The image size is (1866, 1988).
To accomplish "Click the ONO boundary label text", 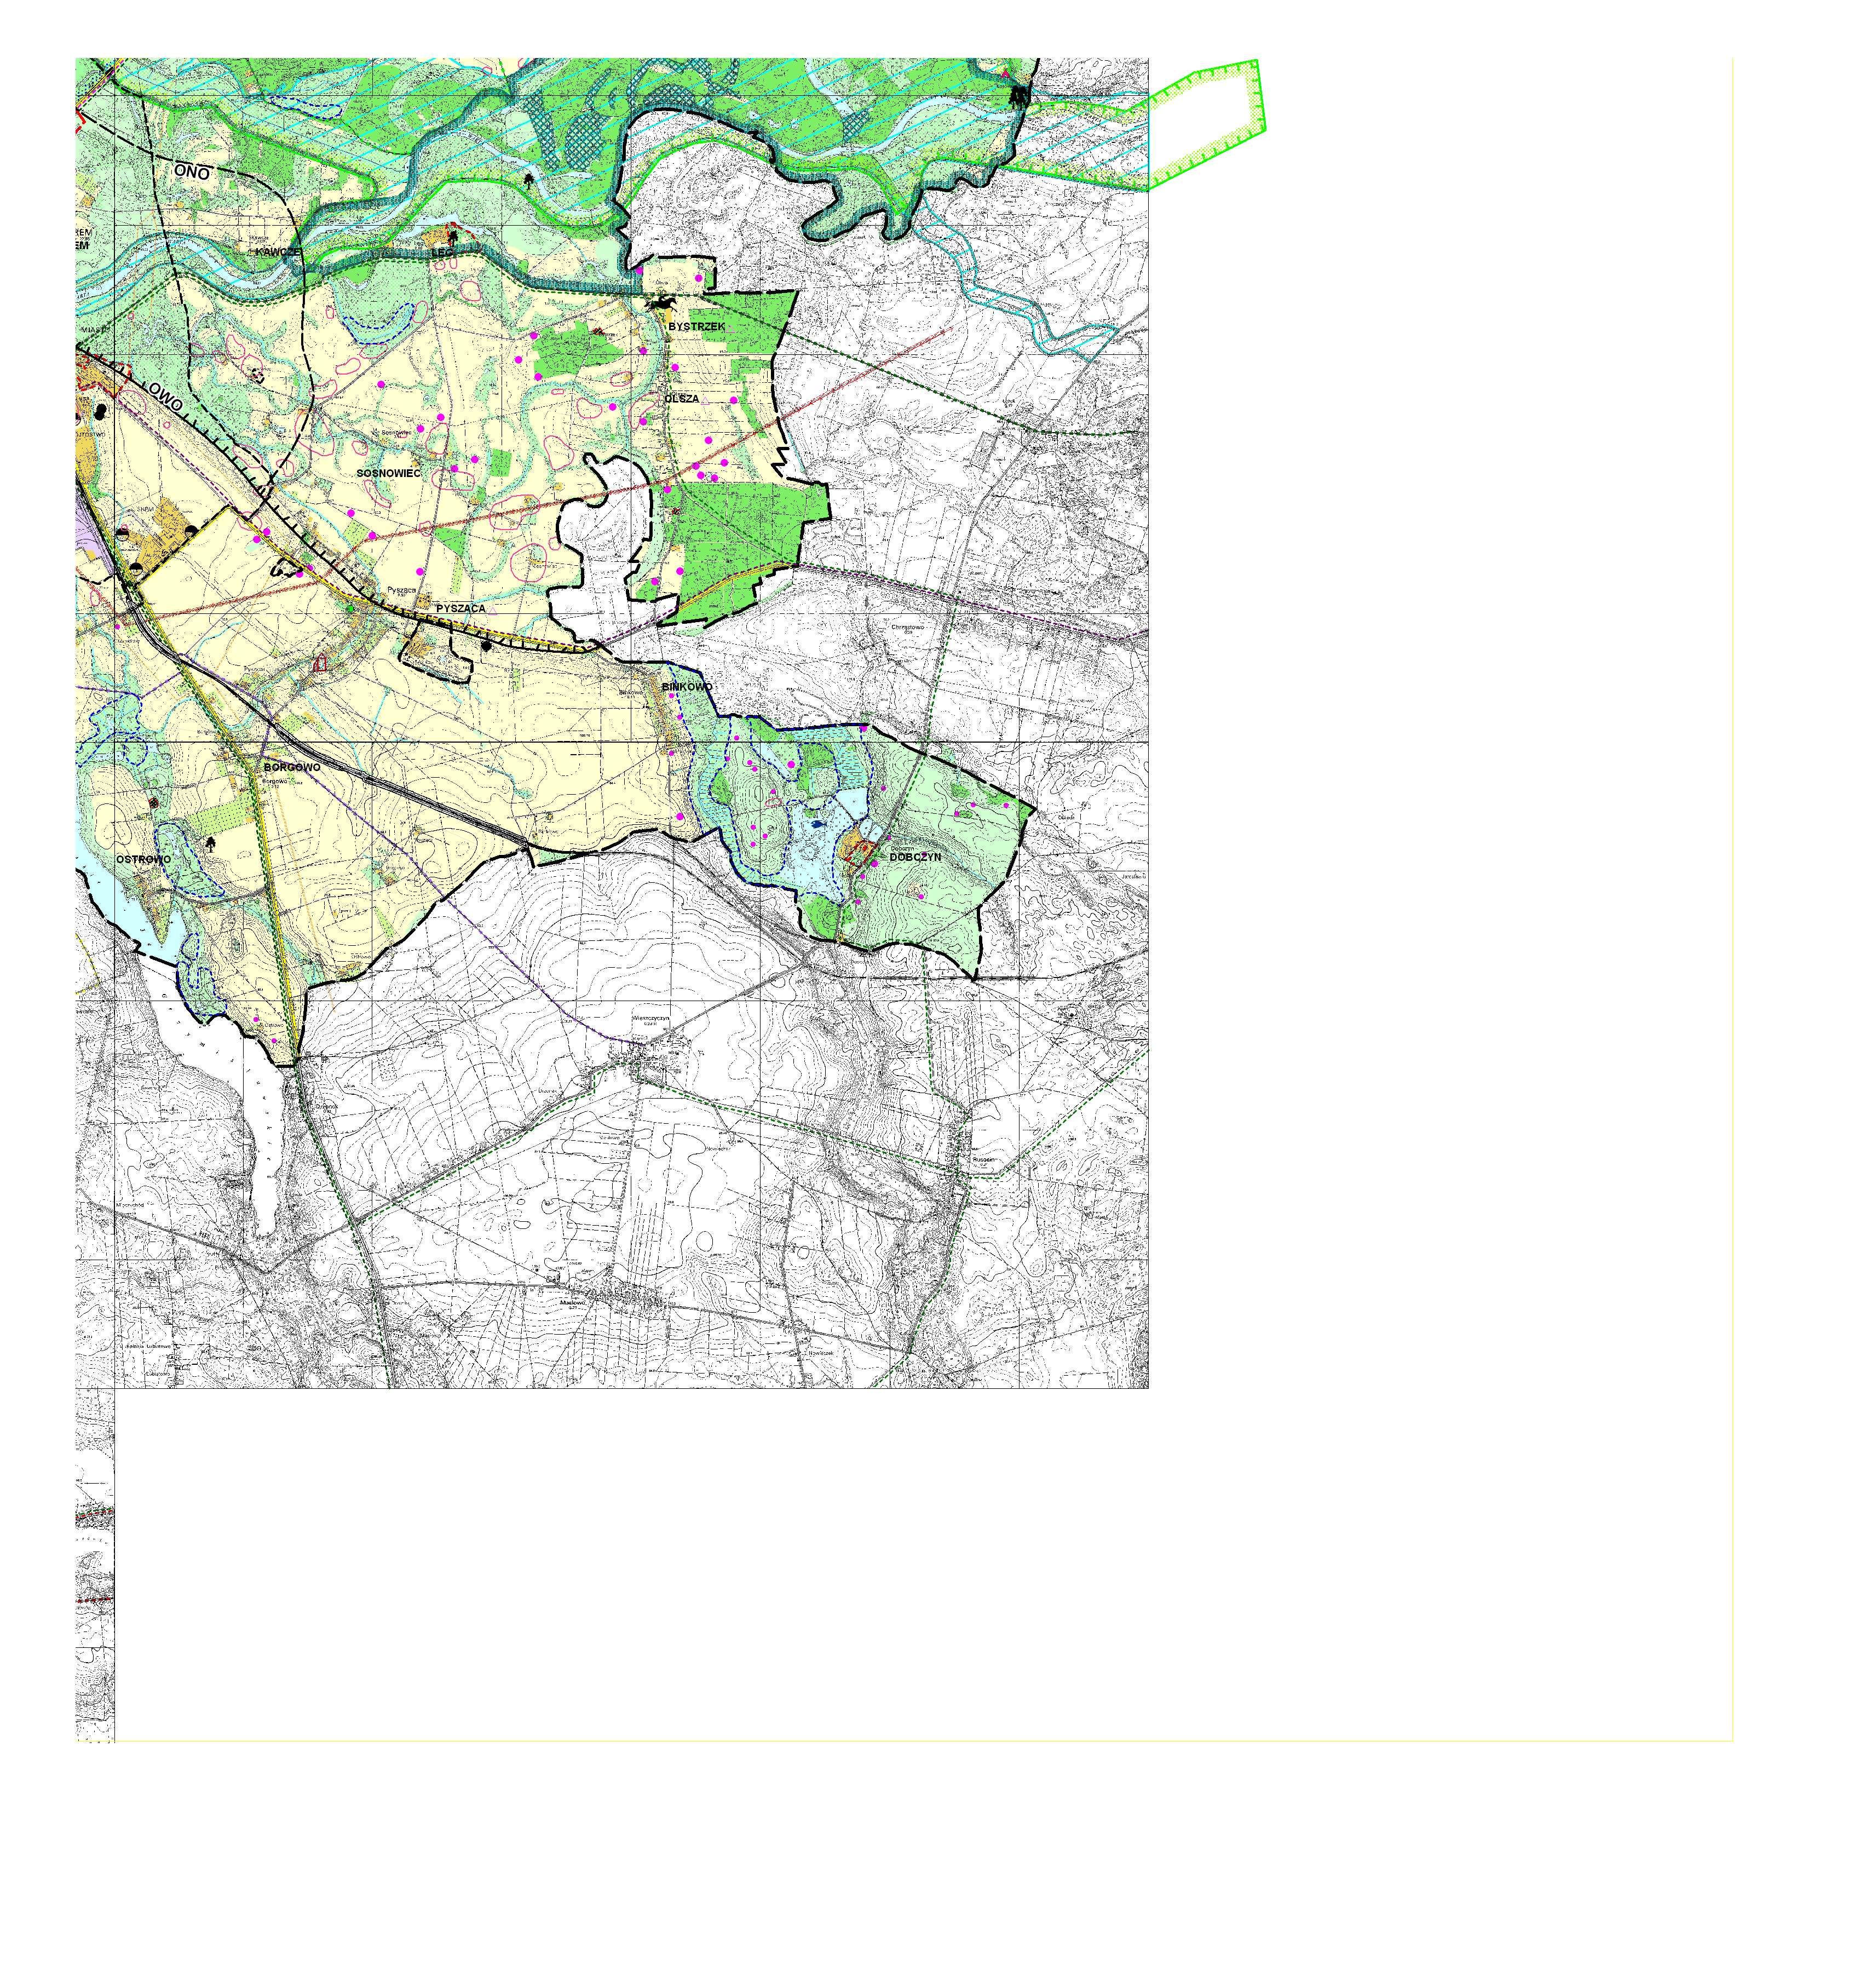I will tap(192, 172).
